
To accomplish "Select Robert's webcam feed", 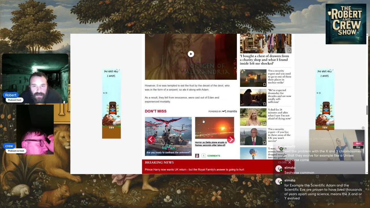I will click(x=35, y=78).
